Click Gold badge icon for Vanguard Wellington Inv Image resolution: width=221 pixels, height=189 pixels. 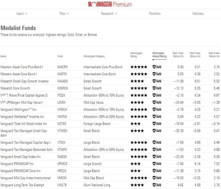click(154, 109)
